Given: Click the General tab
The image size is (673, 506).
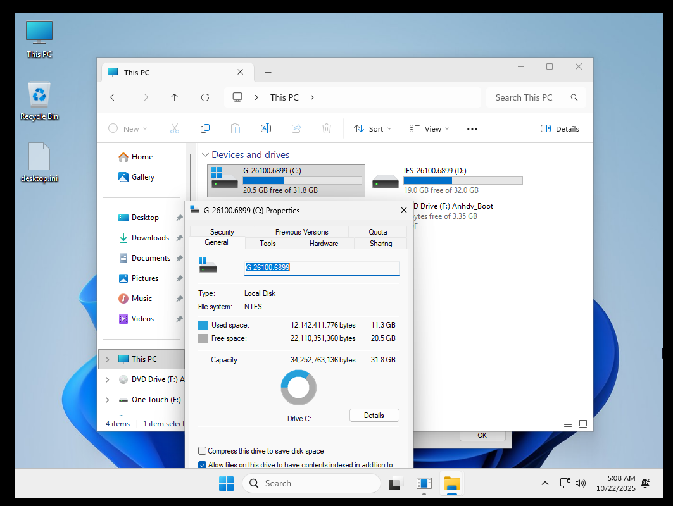Looking at the screenshot, I should pyautogui.click(x=217, y=242).
